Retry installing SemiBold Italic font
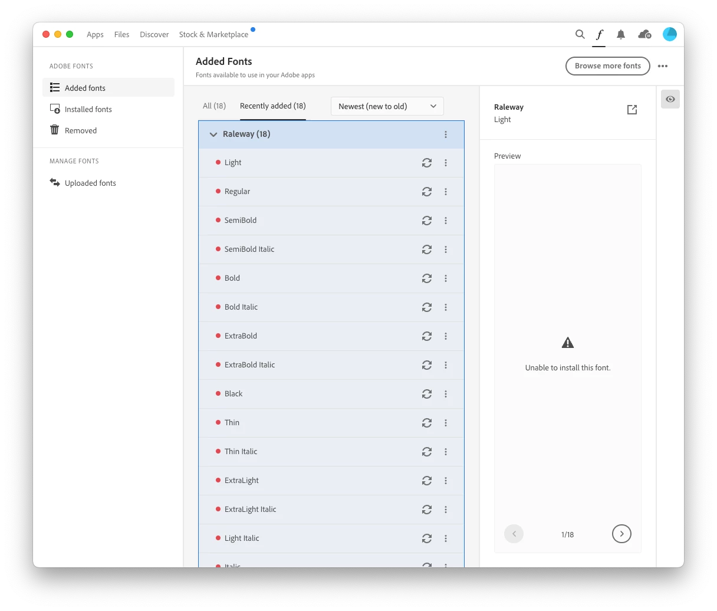717x611 pixels. coord(427,249)
